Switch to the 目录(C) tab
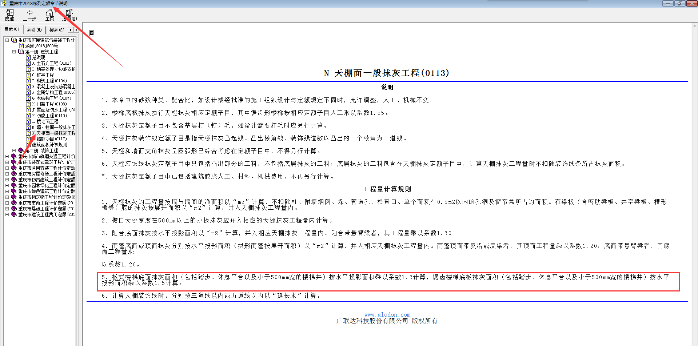 click(12, 29)
